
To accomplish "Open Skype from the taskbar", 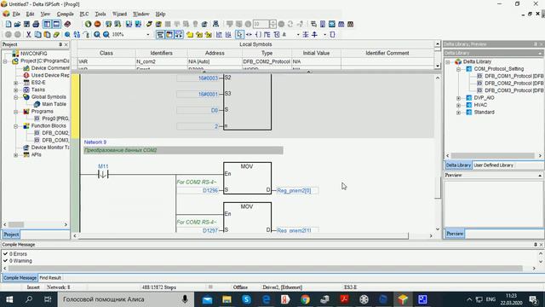I will point(247,299).
